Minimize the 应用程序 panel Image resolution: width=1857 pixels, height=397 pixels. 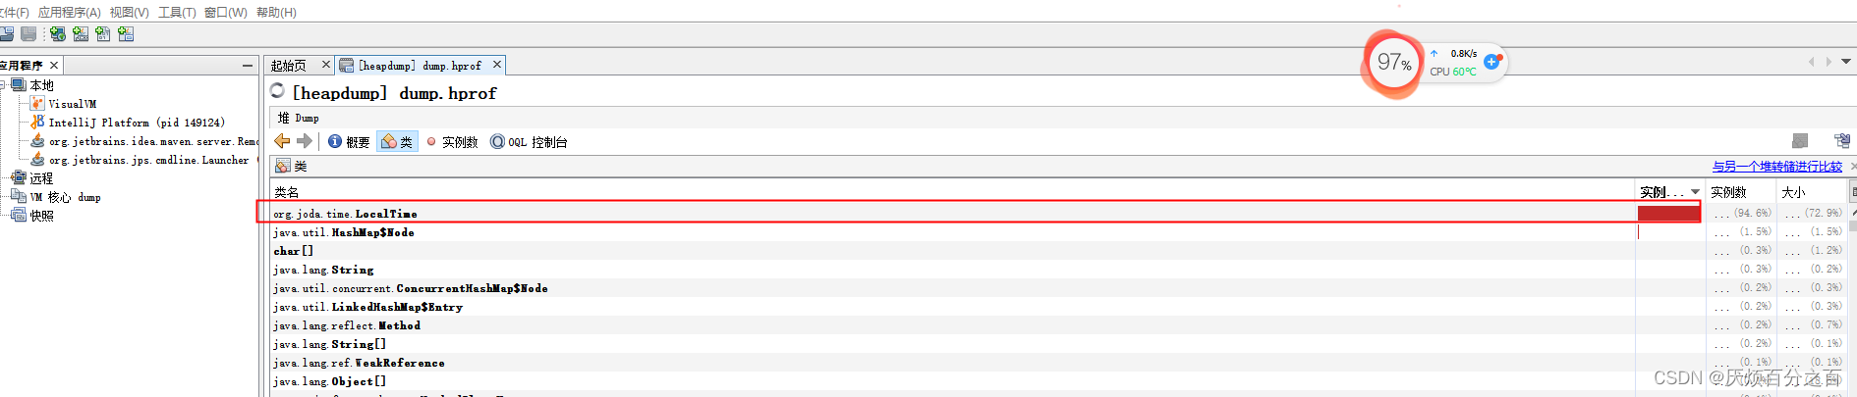tap(248, 66)
